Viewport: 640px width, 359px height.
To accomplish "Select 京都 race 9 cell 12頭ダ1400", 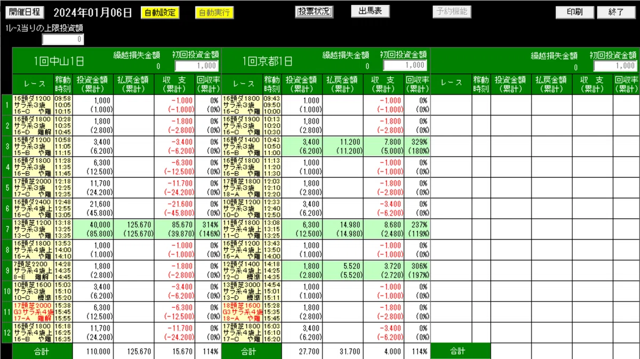I will [x=241, y=270].
